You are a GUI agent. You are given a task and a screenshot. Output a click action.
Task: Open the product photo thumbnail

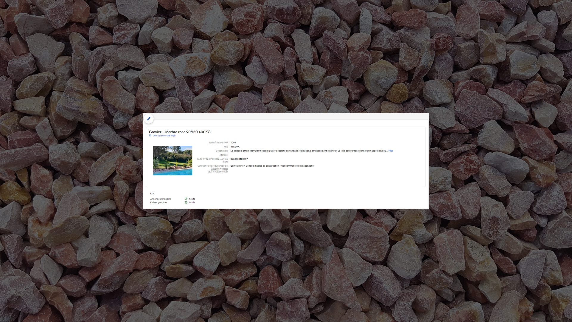tap(172, 161)
